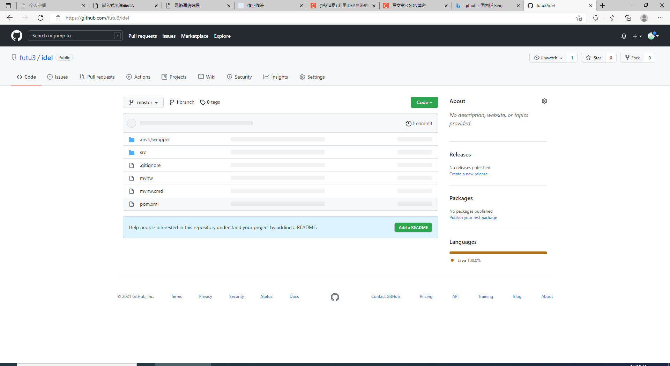Open footer Training link

click(x=486, y=297)
